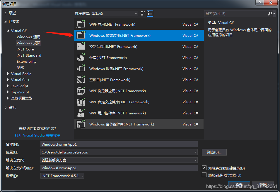Click 取消 button
The width and height of the screenshot is (280, 192).
point(263,185)
